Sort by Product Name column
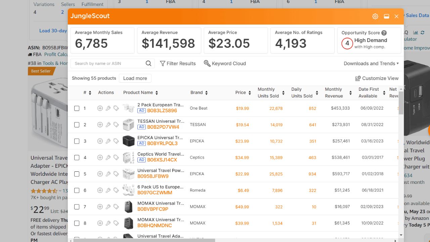Screen dimensions: 430x242 (x=157, y=93)
